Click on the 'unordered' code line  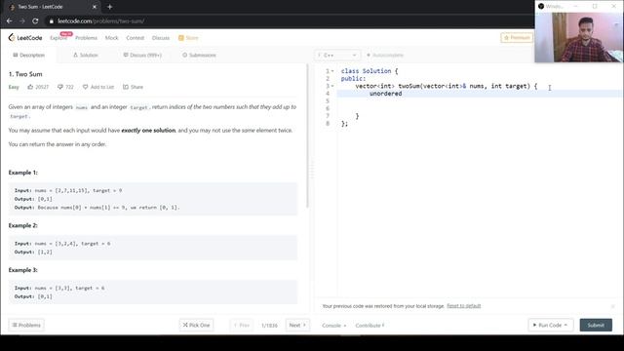click(x=385, y=94)
